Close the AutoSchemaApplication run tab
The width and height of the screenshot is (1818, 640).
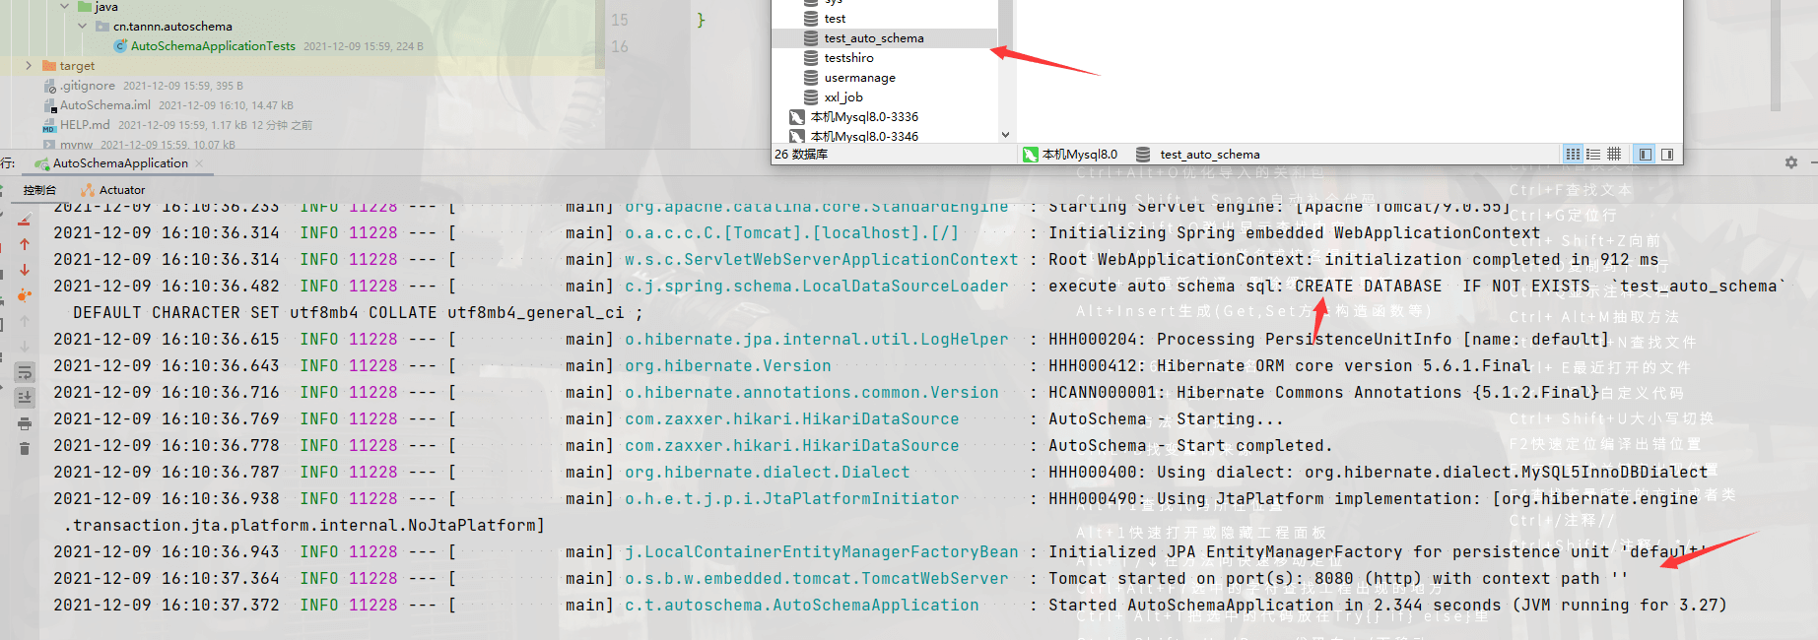(199, 163)
